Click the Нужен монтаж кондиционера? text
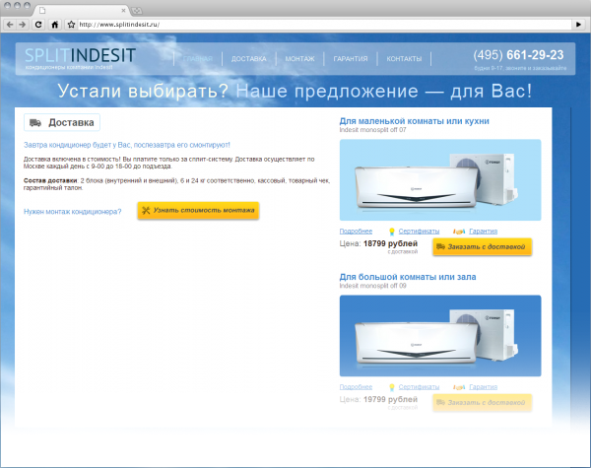Viewport: 591px width, 468px height. (72, 212)
